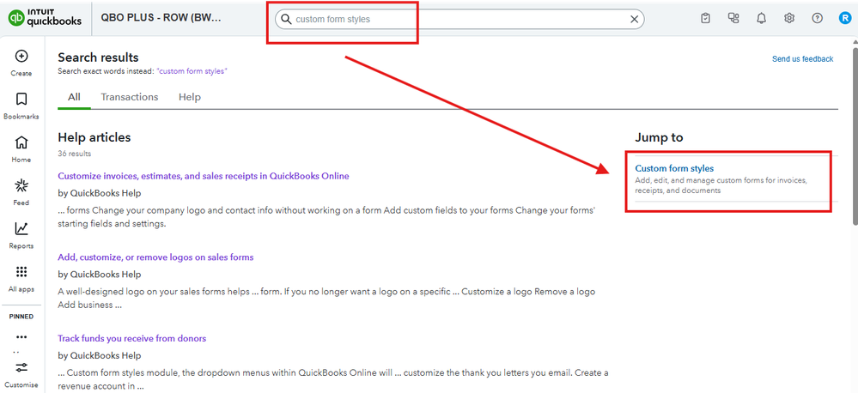Clear the search with the X icon
This screenshot has height=393, width=858.
tap(634, 19)
